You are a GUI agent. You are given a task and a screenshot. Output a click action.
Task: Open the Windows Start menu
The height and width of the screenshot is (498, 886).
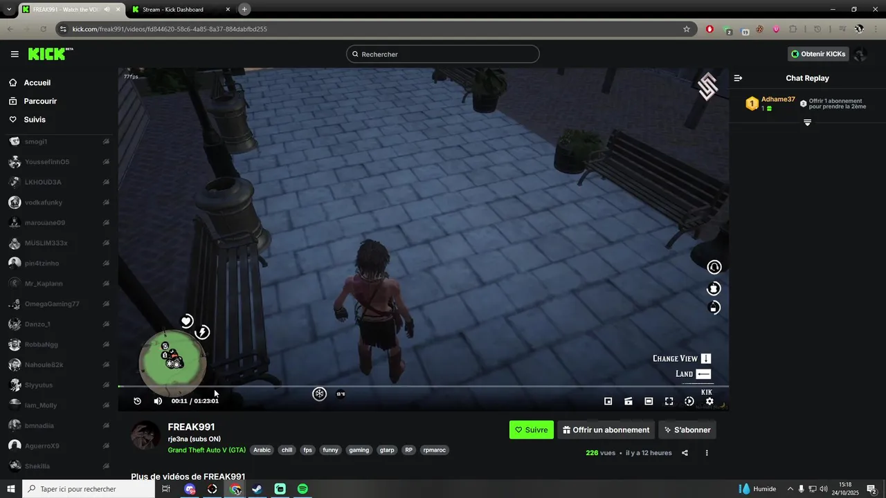(x=11, y=489)
